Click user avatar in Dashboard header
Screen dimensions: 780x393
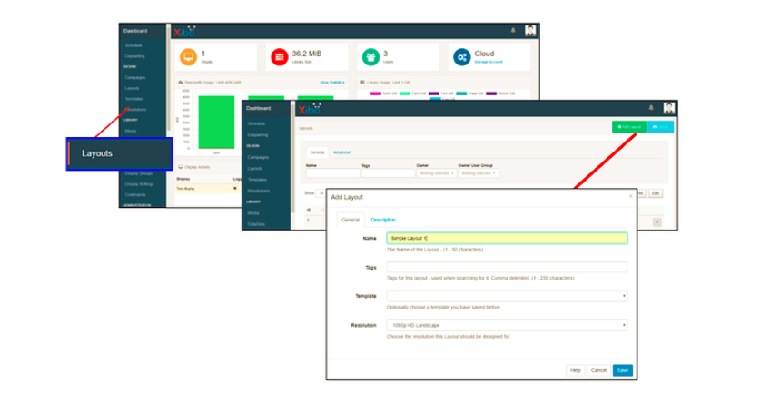point(529,31)
